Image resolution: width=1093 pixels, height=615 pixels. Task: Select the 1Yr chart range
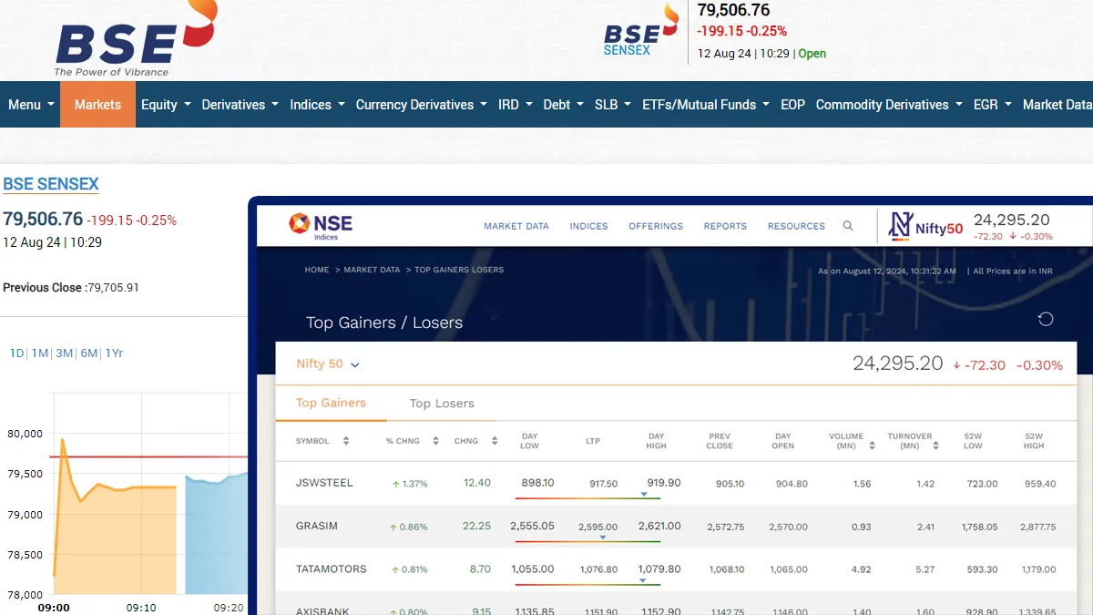click(x=114, y=354)
